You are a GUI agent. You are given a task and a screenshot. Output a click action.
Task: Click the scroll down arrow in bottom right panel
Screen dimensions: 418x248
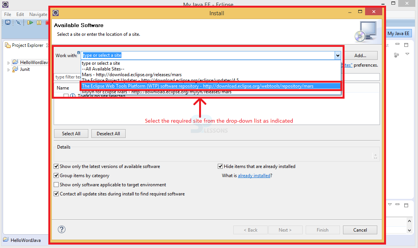pyautogui.click(x=409, y=230)
